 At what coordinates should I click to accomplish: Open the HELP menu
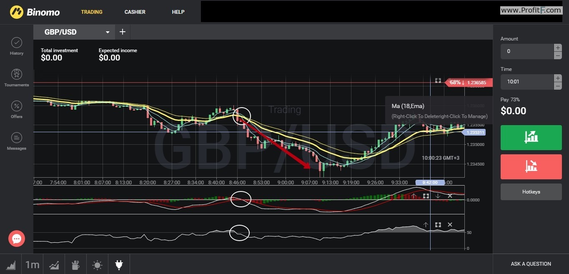(178, 12)
